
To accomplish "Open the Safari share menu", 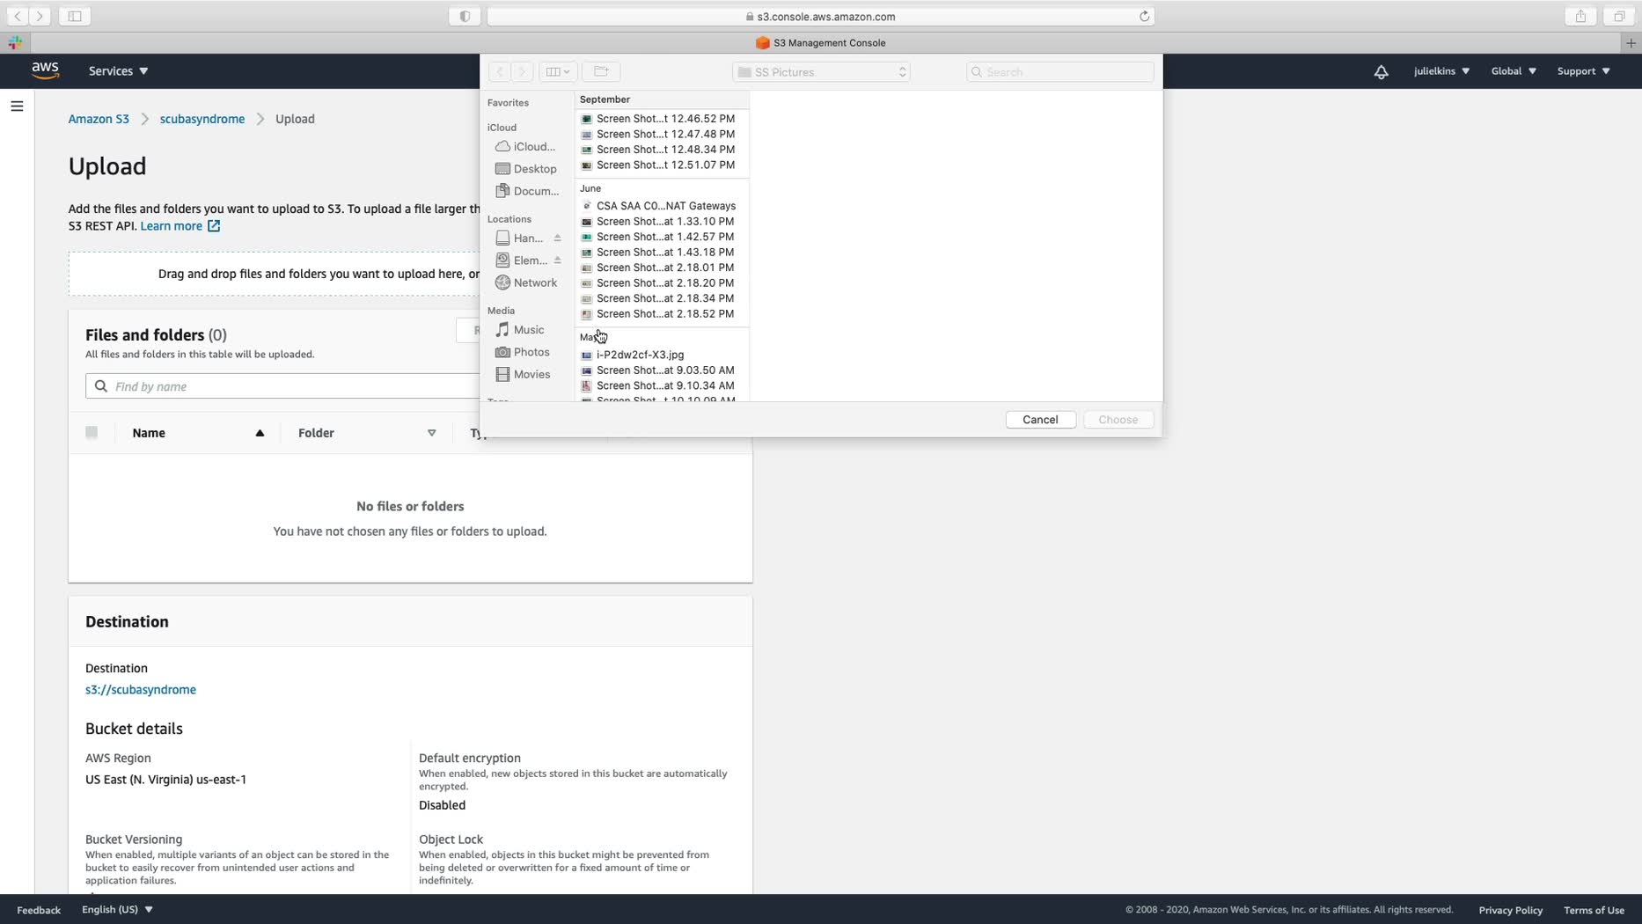I will 1580,16.
